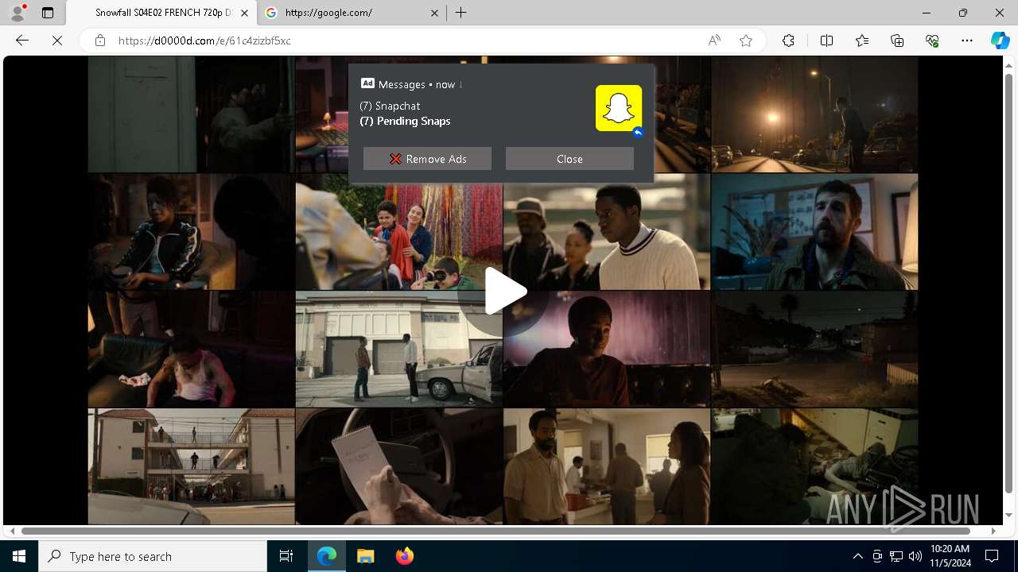Open the Windows Start menu
Screen dimensions: 1018x572
click(19, 556)
